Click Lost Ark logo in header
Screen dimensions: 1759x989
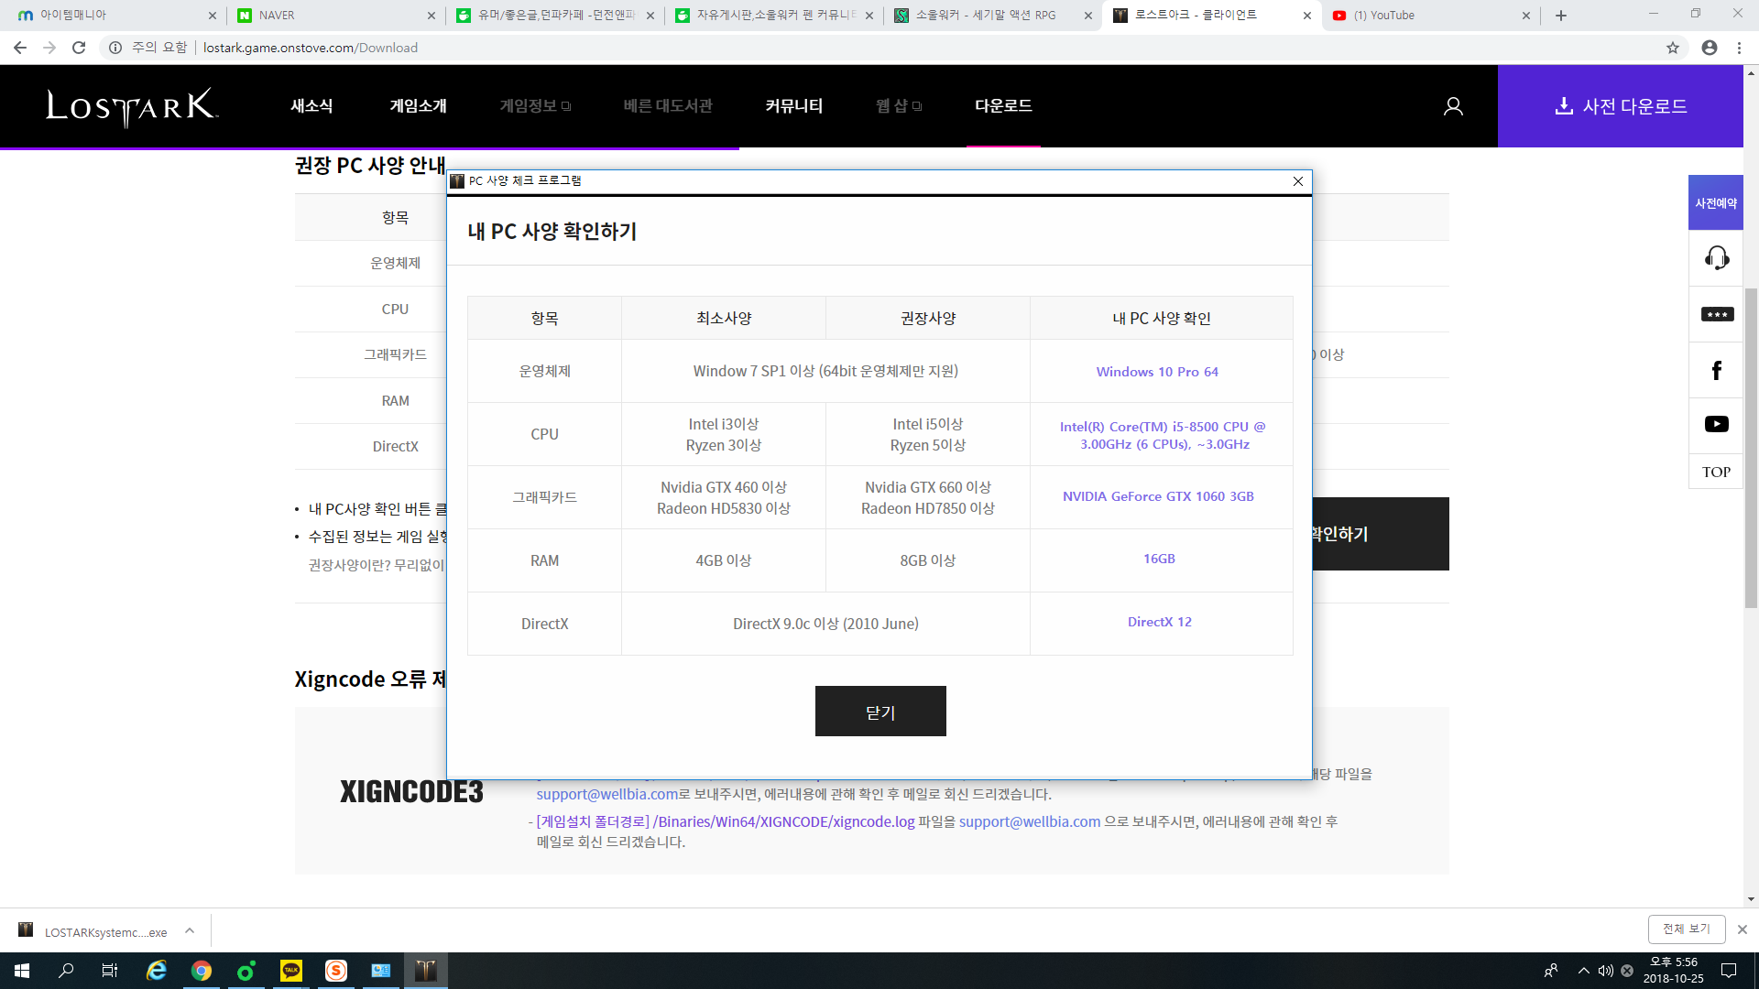tap(132, 106)
